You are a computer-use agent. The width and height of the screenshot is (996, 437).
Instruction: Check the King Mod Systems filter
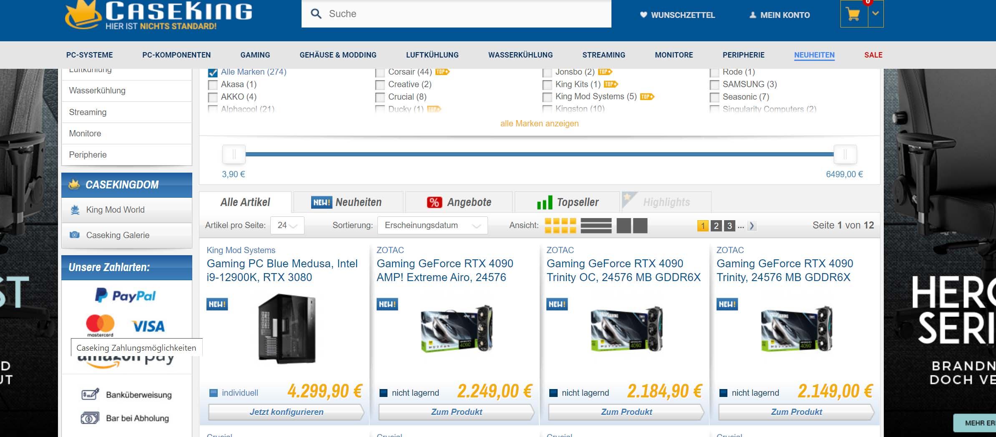(x=547, y=98)
